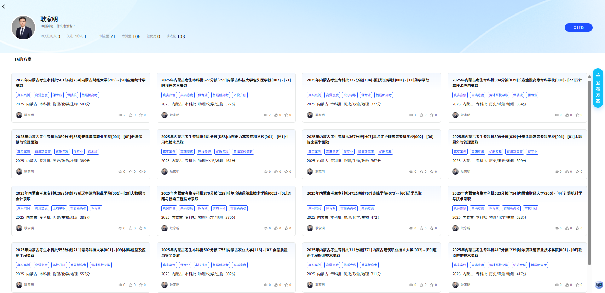Click the 点赞量 106 stat
The width and height of the screenshot is (605, 293).
tap(131, 36)
